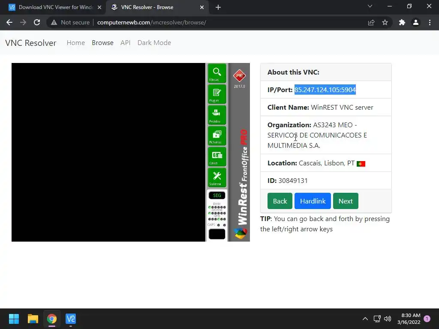
Task: Click the ID 30849131 text
Action: 288,181
